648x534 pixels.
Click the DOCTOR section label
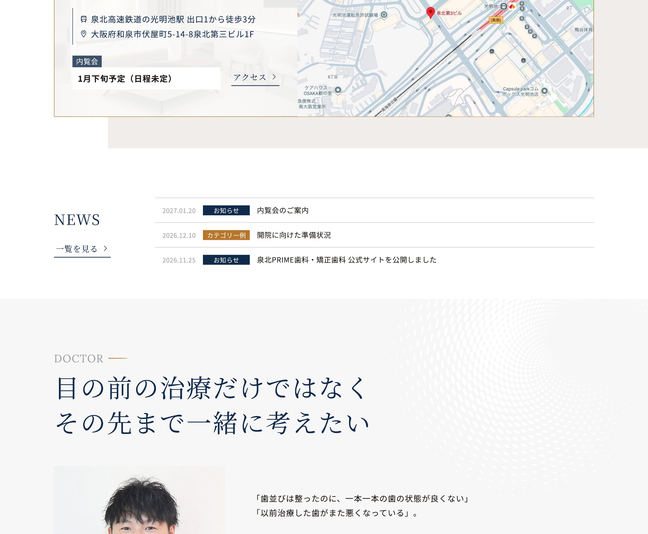tap(79, 359)
